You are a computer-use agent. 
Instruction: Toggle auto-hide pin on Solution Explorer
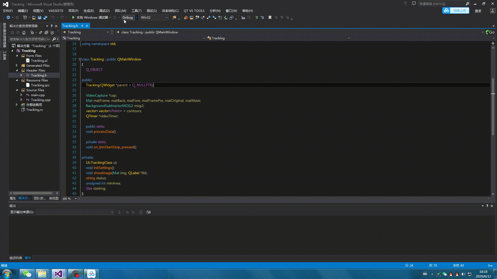[52, 26]
